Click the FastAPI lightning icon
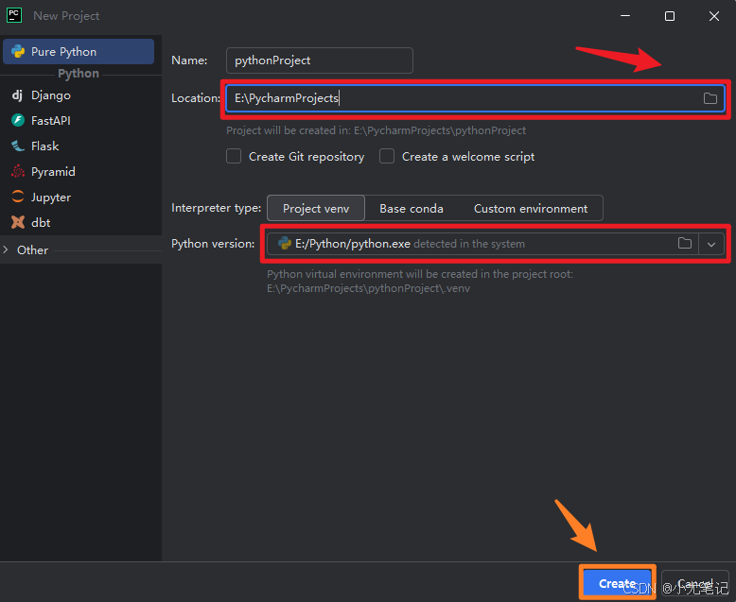Viewport: 736px width, 602px height. coord(18,120)
